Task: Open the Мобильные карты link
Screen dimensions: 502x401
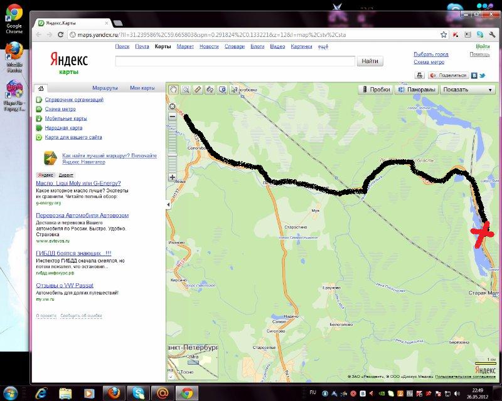Action: tap(66, 118)
